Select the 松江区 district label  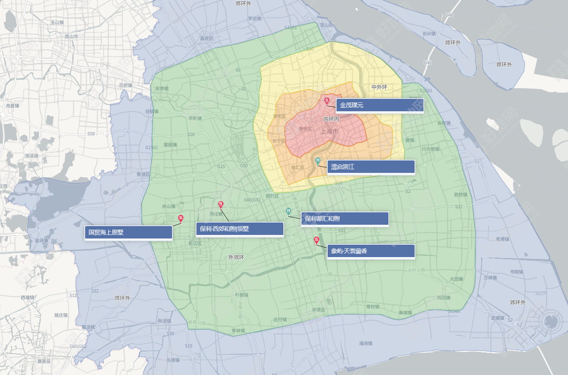195,243
